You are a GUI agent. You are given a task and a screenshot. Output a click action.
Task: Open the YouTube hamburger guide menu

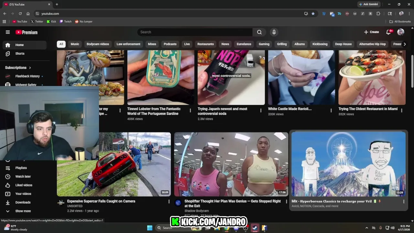[x=8, y=32]
